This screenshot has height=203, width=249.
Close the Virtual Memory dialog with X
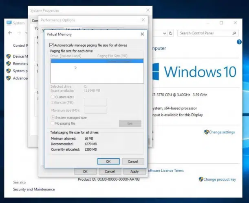click(x=143, y=34)
